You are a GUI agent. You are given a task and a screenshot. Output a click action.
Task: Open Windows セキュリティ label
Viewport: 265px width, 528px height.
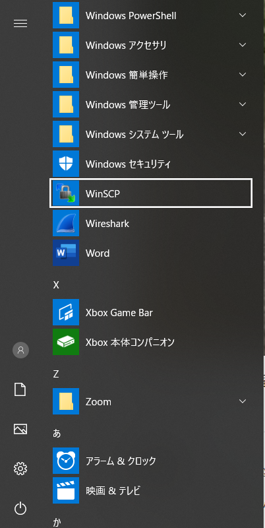pos(128,164)
